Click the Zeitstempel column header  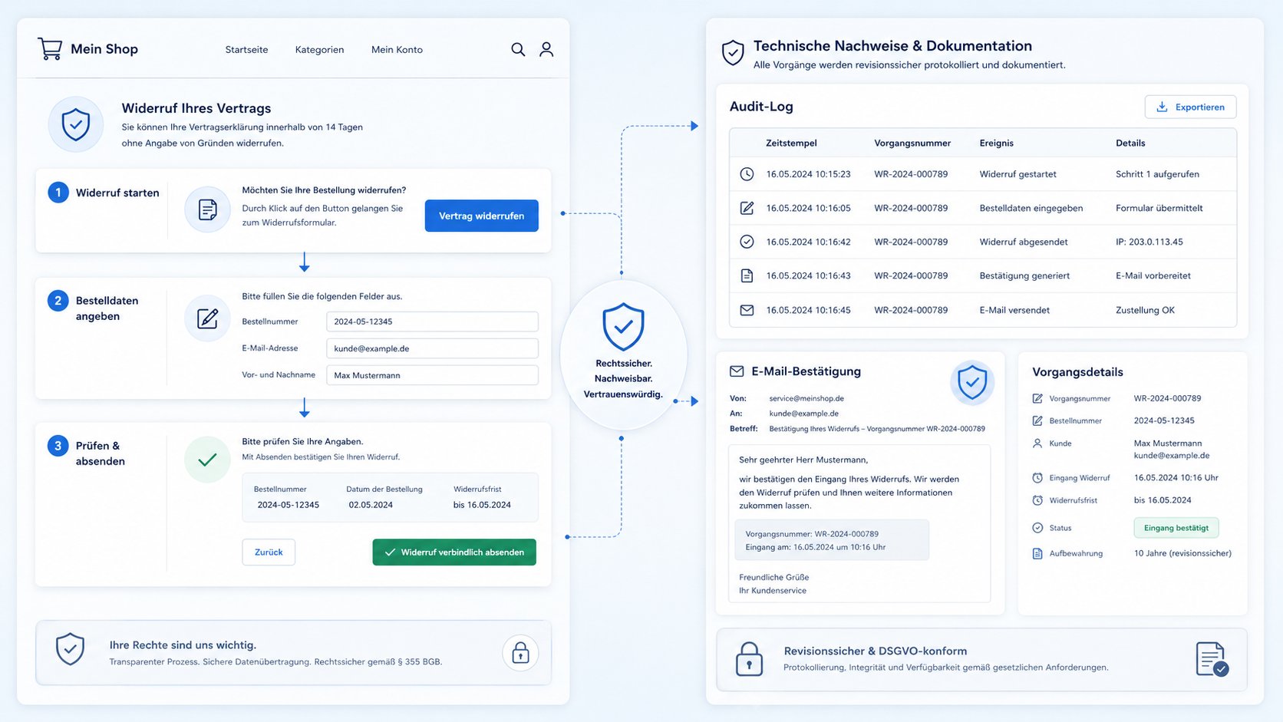791,143
